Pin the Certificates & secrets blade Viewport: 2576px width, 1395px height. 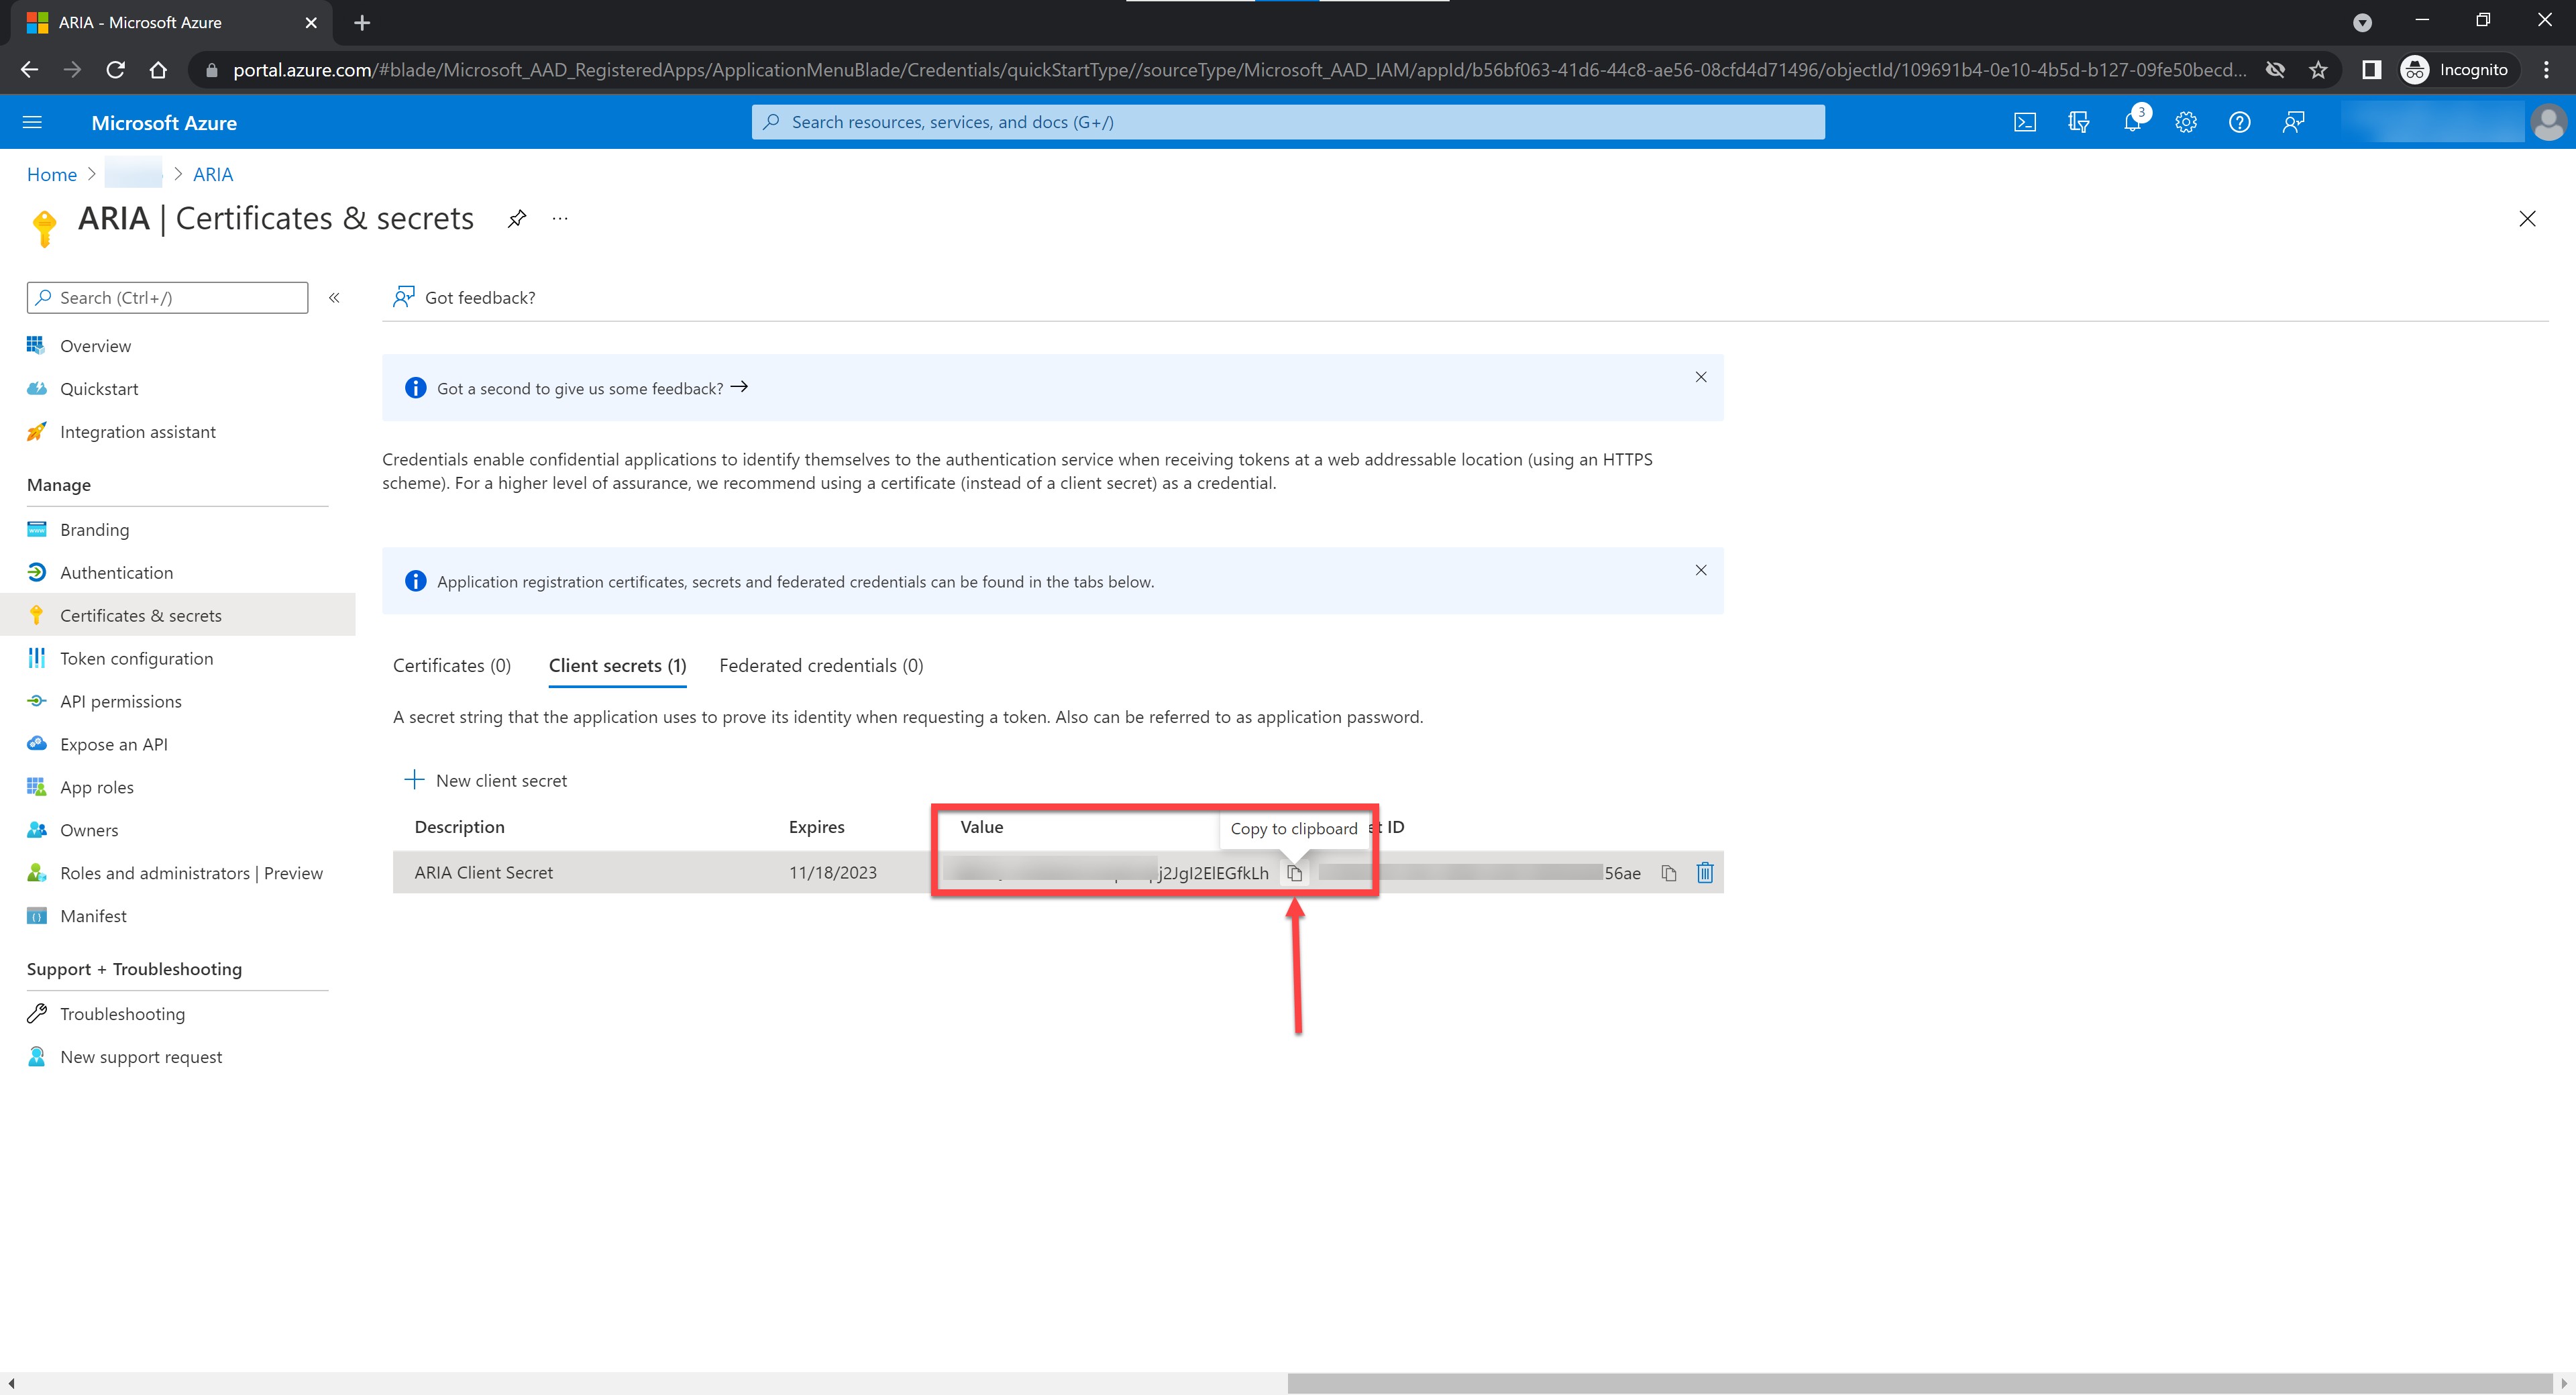click(x=516, y=219)
